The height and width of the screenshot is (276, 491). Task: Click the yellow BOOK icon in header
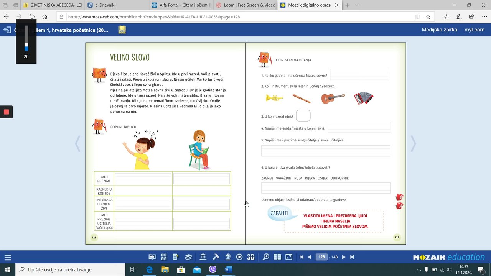pyautogui.click(x=122, y=30)
